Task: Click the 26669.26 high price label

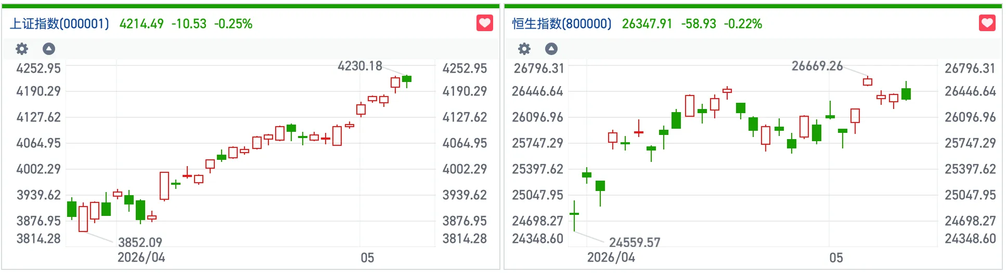Action: click(817, 66)
